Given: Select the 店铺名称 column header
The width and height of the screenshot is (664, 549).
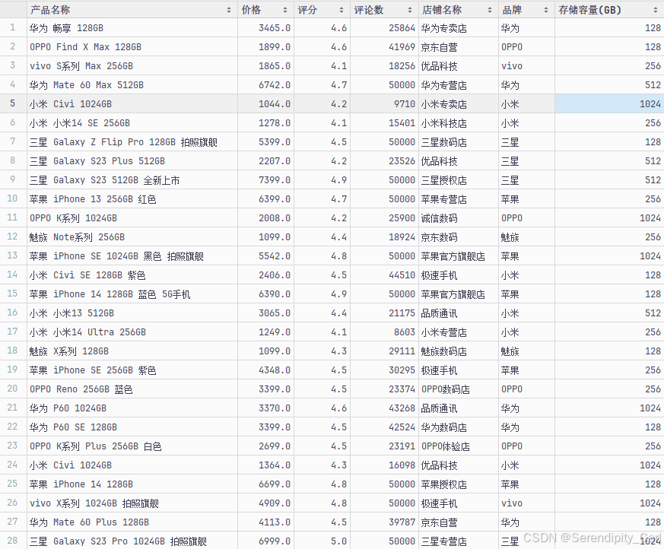Looking at the screenshot, I should click(x=458, y=10).
